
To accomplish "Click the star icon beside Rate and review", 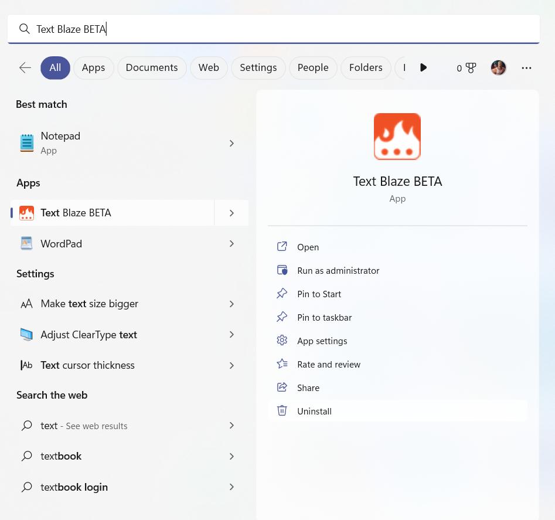I will click(x=282, y=363).
